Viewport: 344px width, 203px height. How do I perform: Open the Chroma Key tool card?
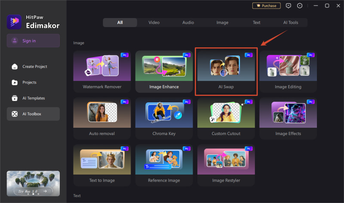point(164,119)
